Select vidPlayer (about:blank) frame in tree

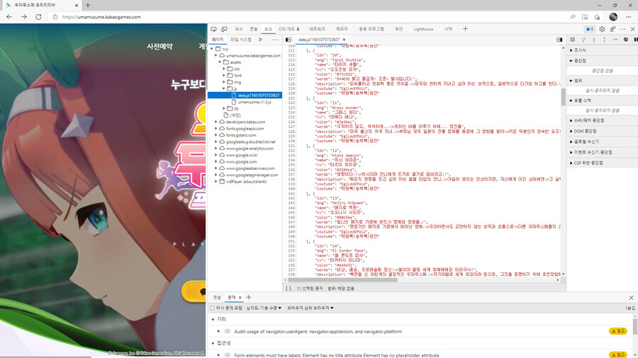point(246,181)
